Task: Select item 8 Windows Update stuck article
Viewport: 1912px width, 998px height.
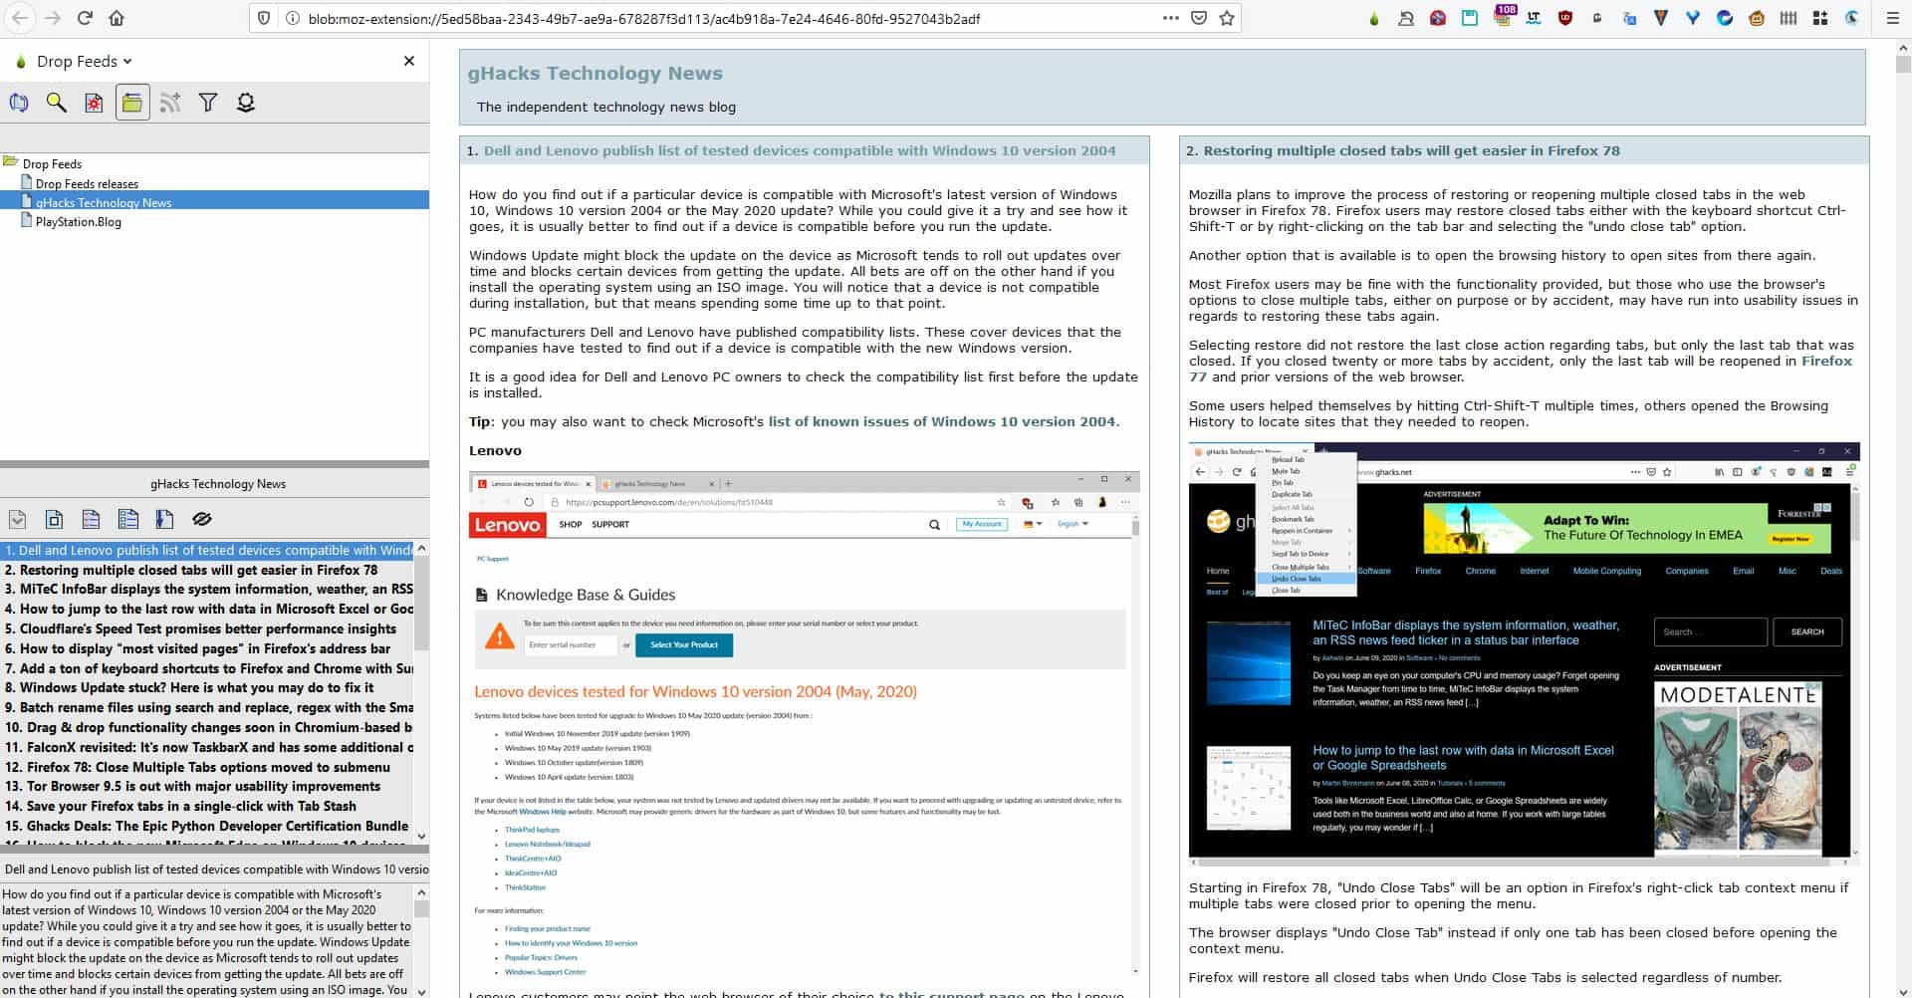Action: pos(207,687)
